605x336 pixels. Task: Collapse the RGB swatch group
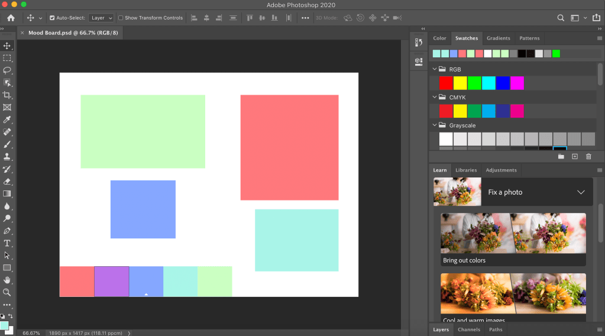pyautogui.click(x=434, y=69)
